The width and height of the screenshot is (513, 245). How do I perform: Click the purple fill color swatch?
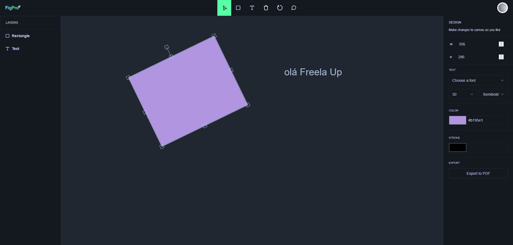coord(457,120)
